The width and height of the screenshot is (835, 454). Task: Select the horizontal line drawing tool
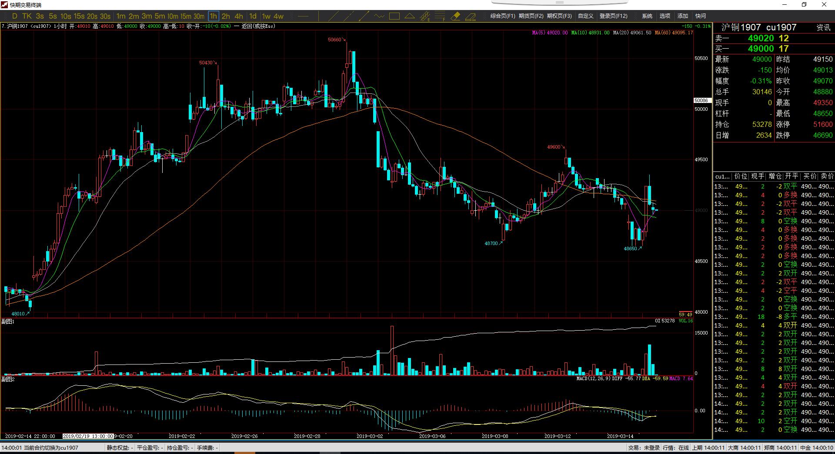click(303, 16)
